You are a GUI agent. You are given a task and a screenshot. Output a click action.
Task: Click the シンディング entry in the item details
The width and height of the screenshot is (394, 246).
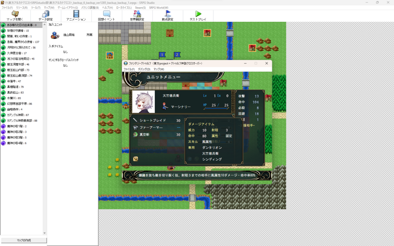click(x=212, y=159)
